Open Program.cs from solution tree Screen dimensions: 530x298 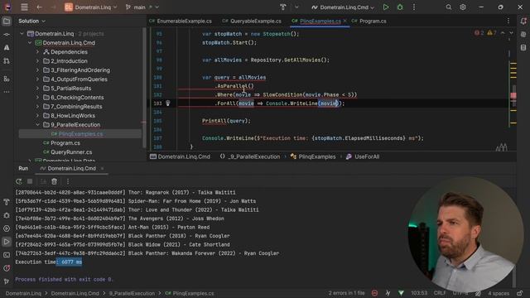pos(65,143)
